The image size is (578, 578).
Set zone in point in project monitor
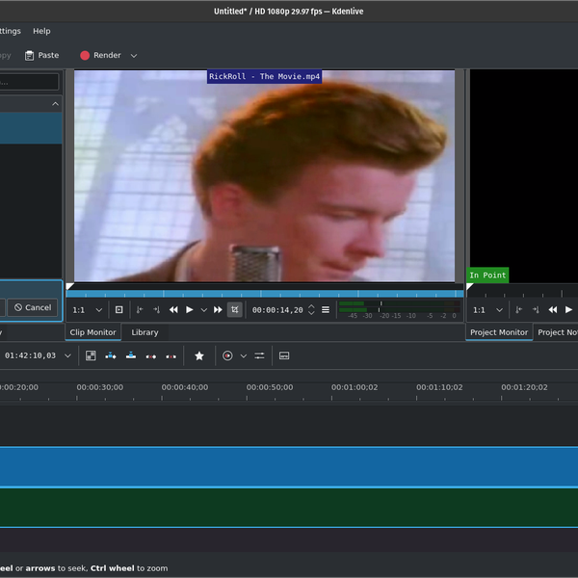[x=518, y=309]
